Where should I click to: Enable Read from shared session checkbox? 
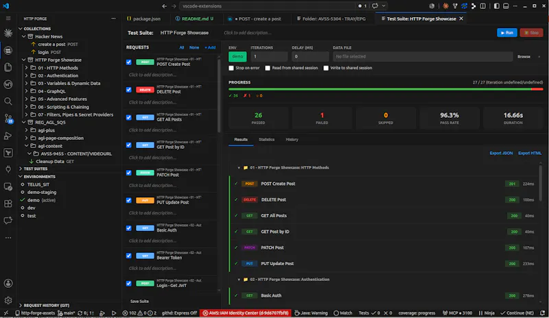coord(268,68)
